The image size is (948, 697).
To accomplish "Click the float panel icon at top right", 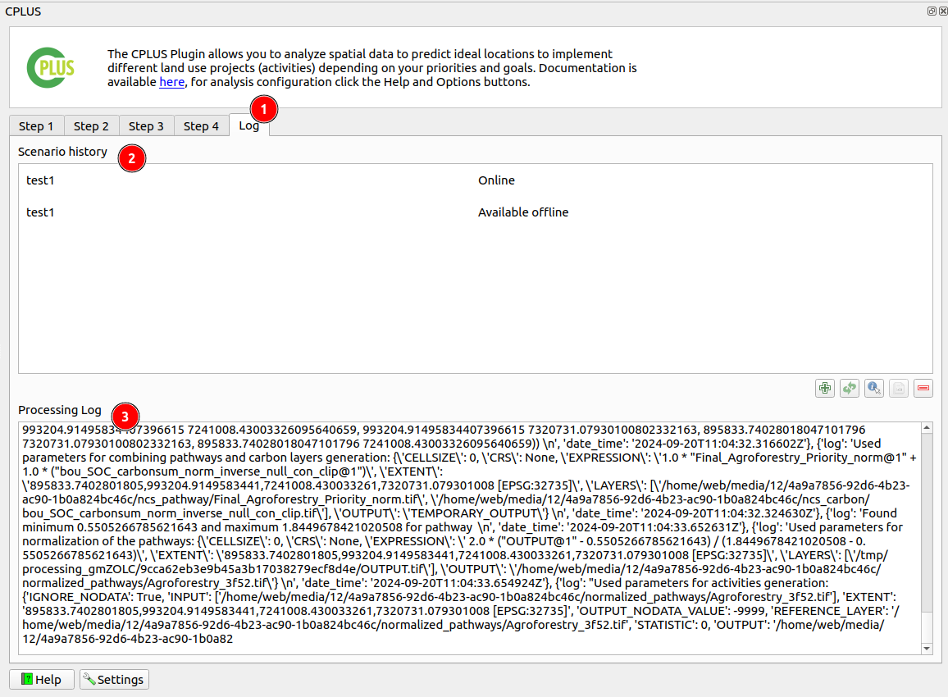I will (x=932, y=11).
